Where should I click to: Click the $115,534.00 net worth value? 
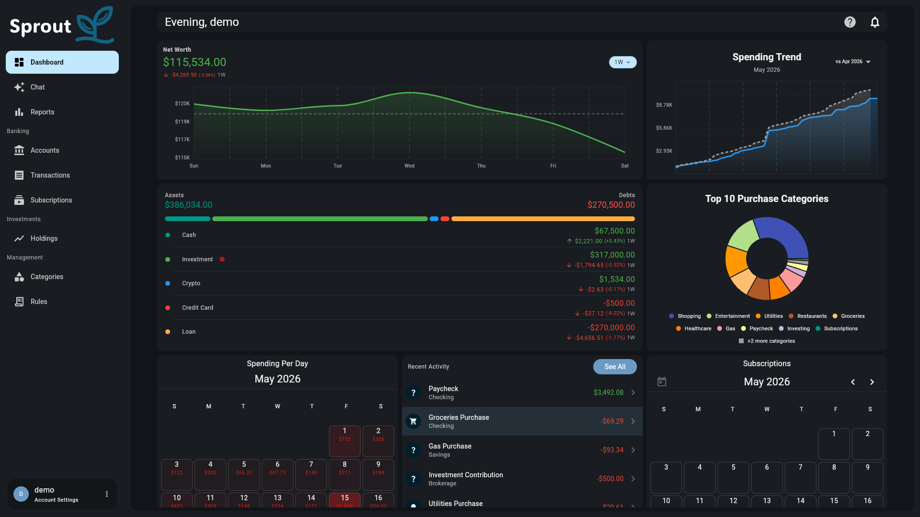[x=195, y=62]
